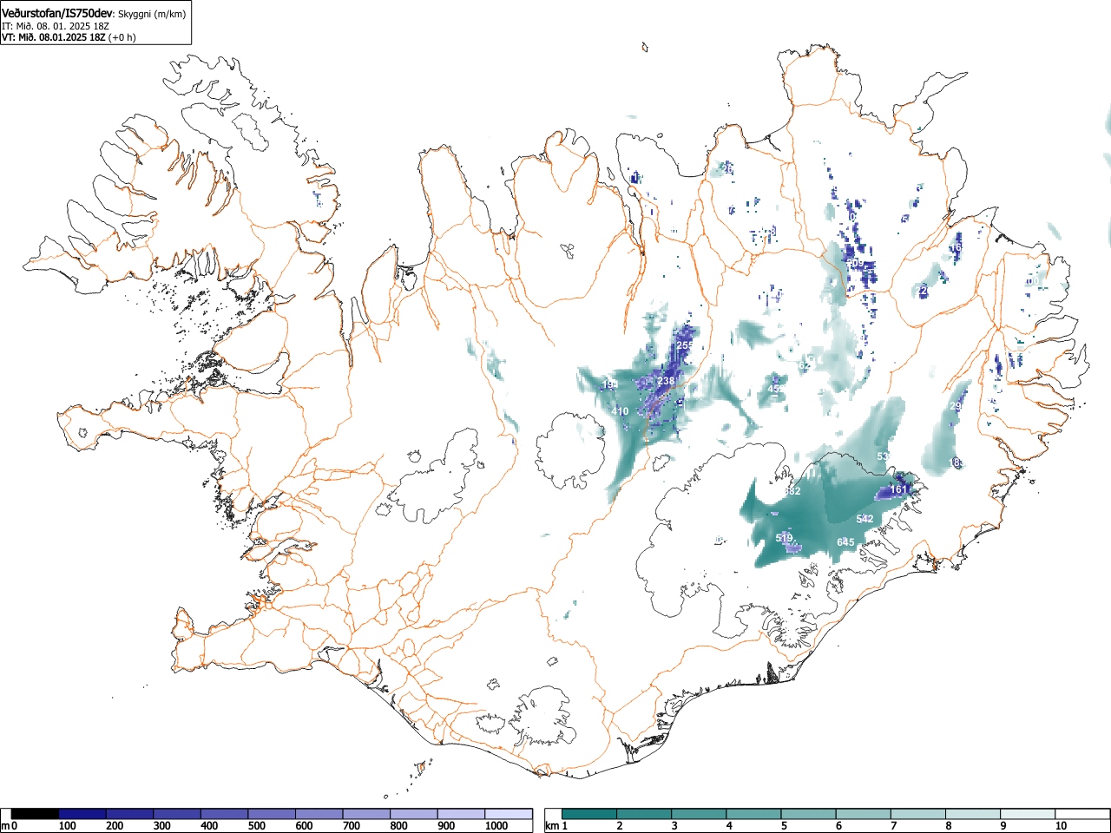Image resolution: width=1111 pixels, height=833 pixels.
Task: Click the '519' value on the map
Action: coord(784,539)
